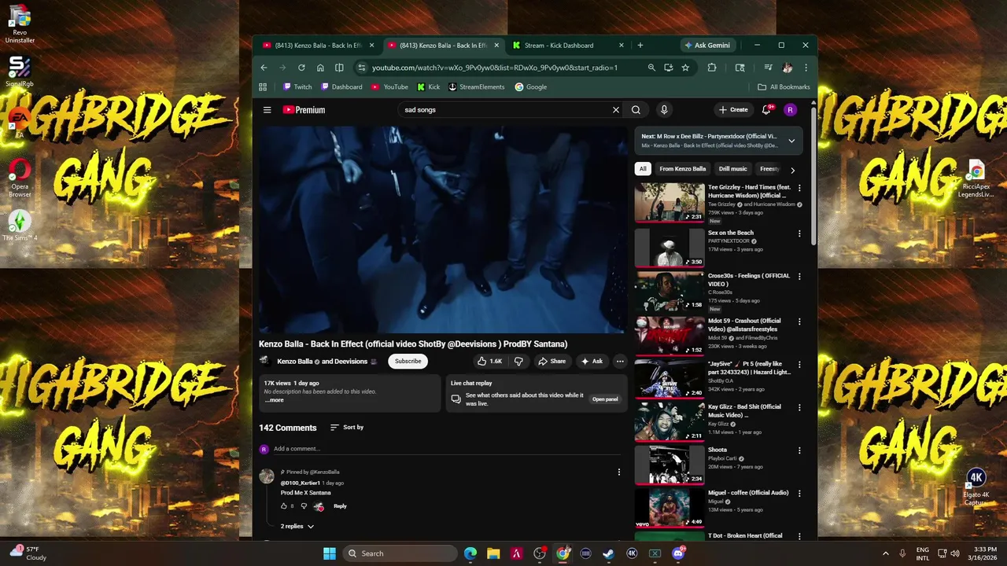Screen dimensions: 1007x566
Task: Click into Add a comment field
Action: click(x=446, y=449)
